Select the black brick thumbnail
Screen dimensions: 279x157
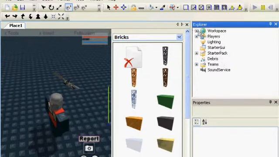coord(166,123)
